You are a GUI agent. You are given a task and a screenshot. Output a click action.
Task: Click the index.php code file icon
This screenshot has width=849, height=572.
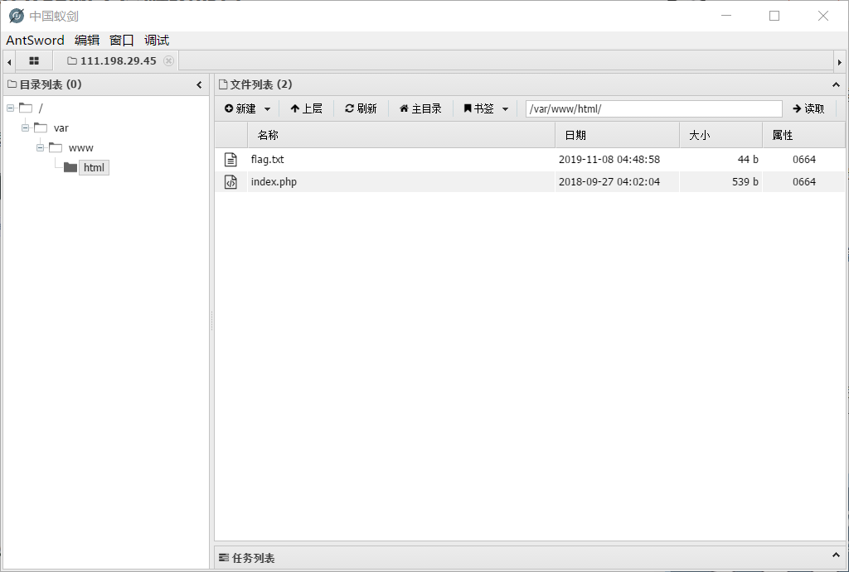230,181
